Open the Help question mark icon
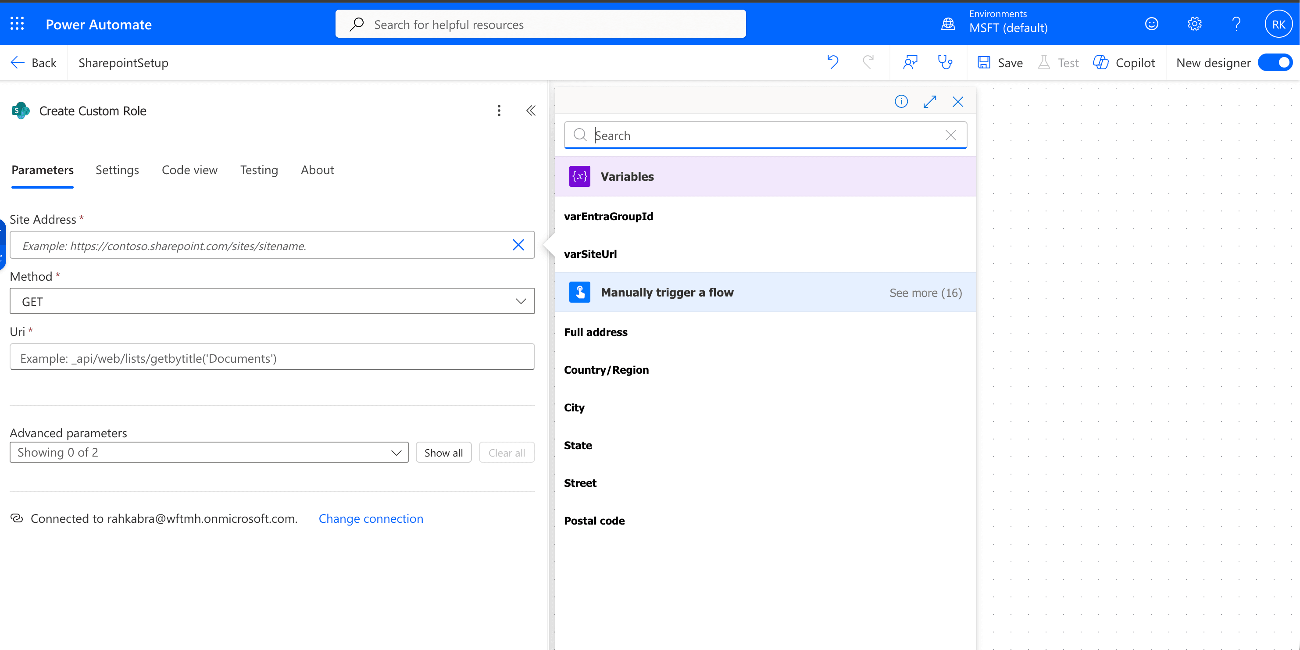Viewport: 1300px width, 650px height. click(1236, 24)
